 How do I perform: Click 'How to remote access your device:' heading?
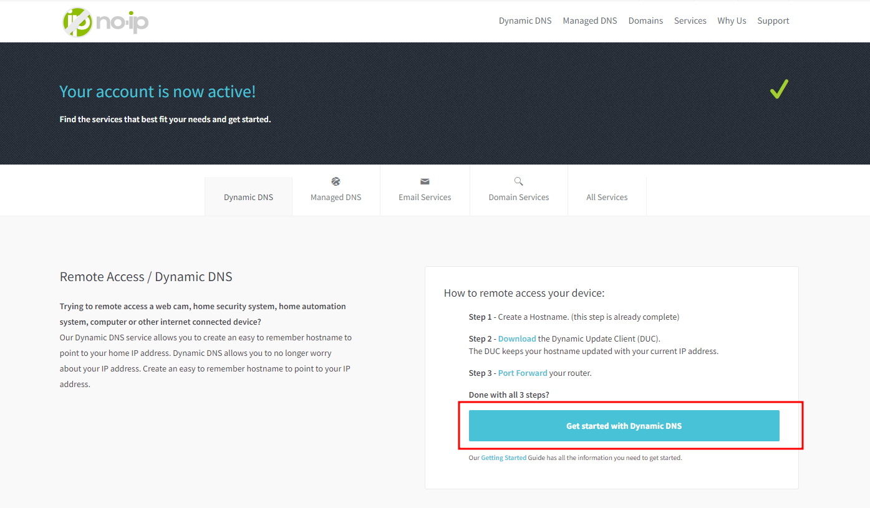[524, 293]
